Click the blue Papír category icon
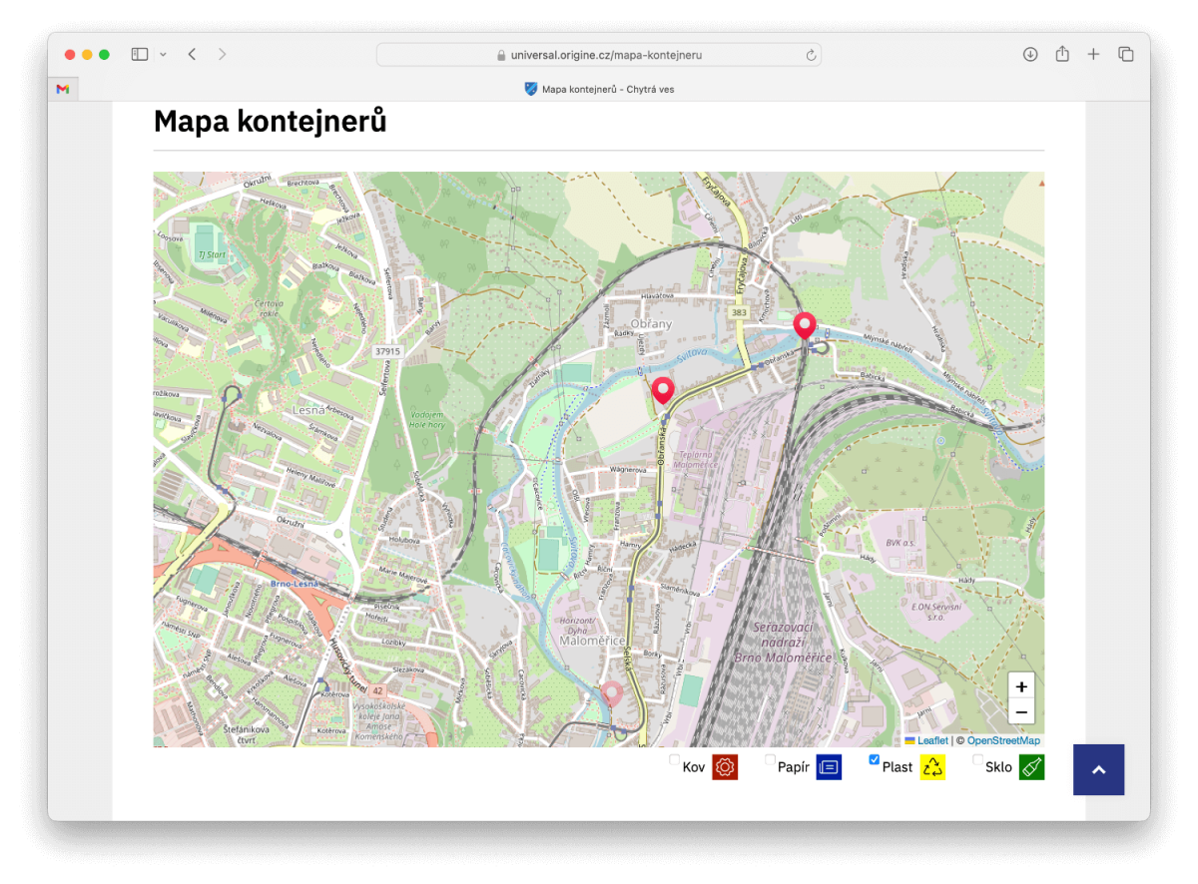This screenshot has height=884, width=1198. [x=829, y=767]
